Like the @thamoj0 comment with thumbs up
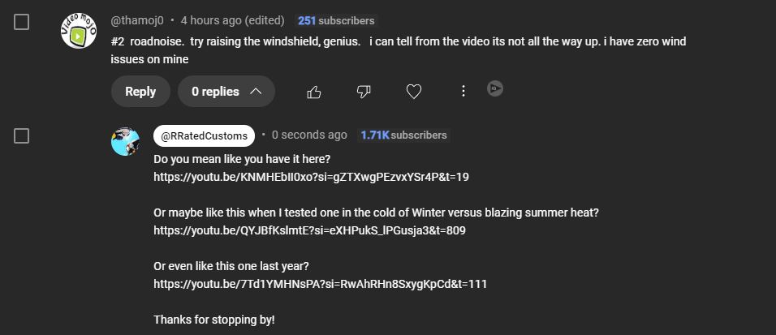 click(x=314, y=92)
